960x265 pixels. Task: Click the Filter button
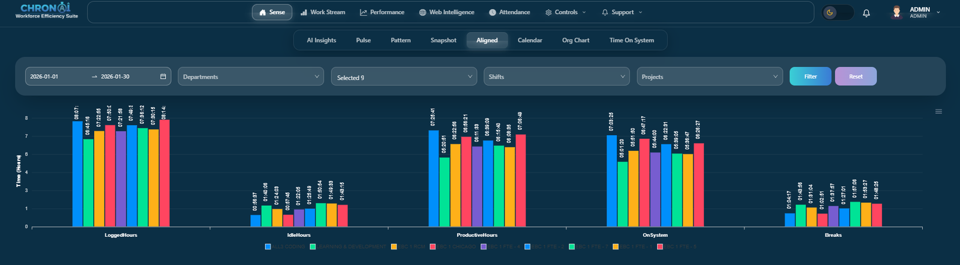pyautogui.click(x=810, y=77)
